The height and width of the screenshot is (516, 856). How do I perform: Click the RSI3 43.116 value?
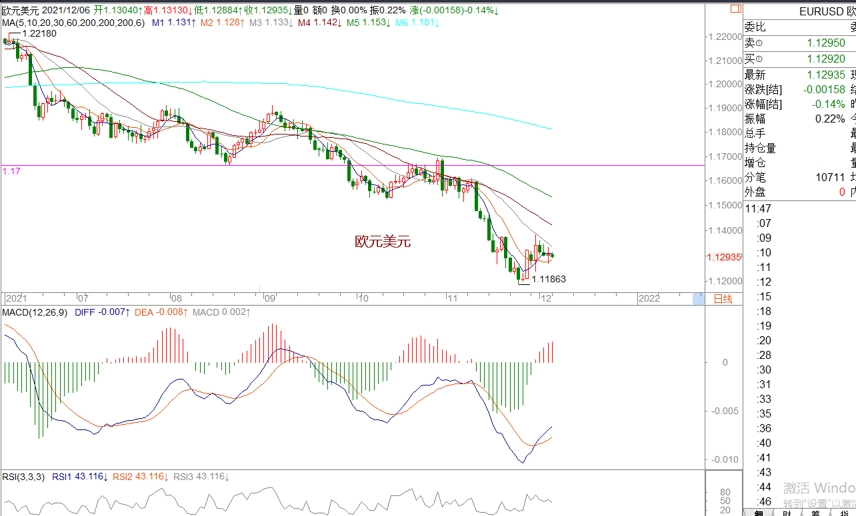201,477
